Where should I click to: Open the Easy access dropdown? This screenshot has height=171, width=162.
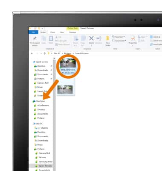coord(119,41)
